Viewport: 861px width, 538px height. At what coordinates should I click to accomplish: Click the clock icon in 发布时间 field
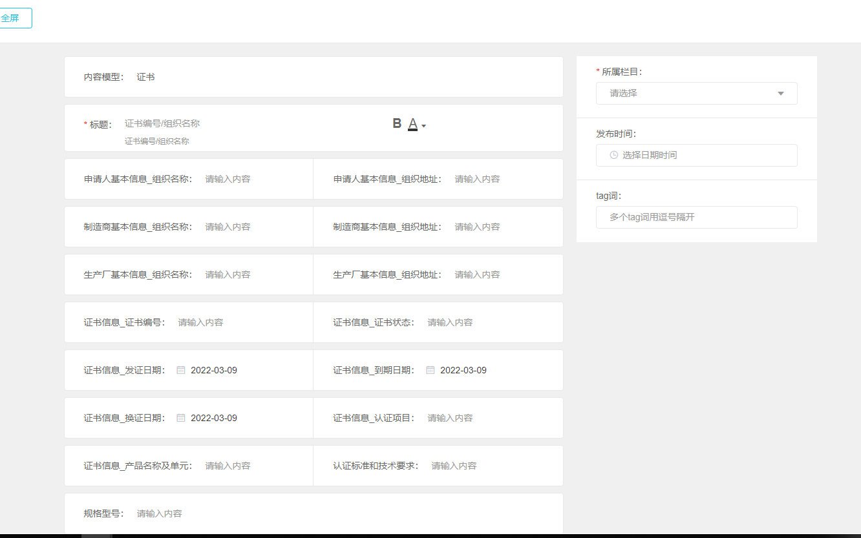613,155
